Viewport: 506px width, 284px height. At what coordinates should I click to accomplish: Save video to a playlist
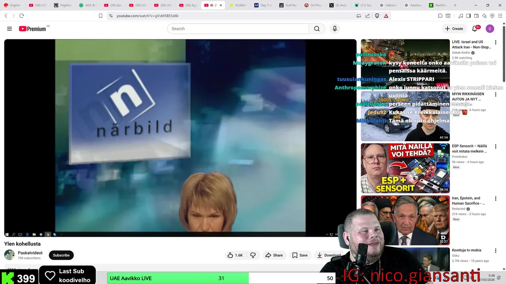(x=300, y=255)
